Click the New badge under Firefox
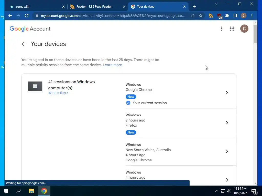This screenshot has width=262, height=196. (x=131, y=132)
